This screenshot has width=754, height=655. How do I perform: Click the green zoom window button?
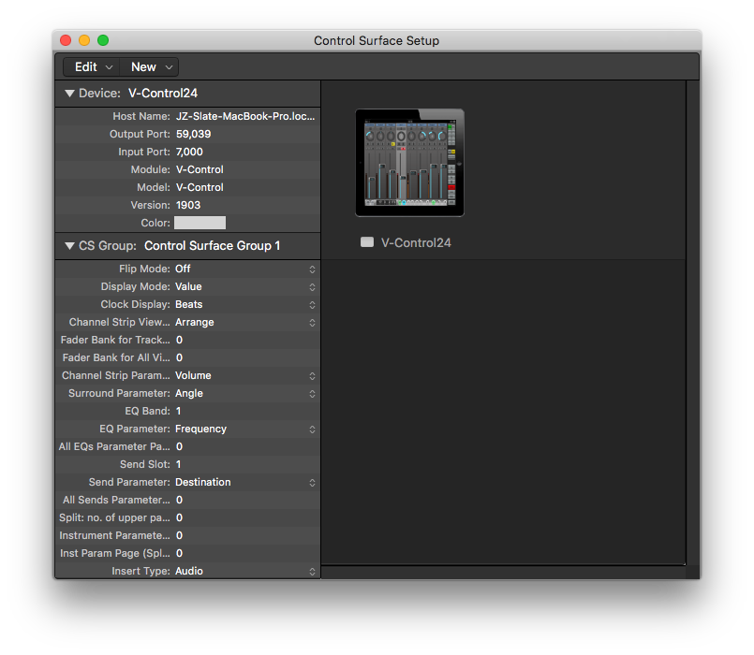coord(103,40)
